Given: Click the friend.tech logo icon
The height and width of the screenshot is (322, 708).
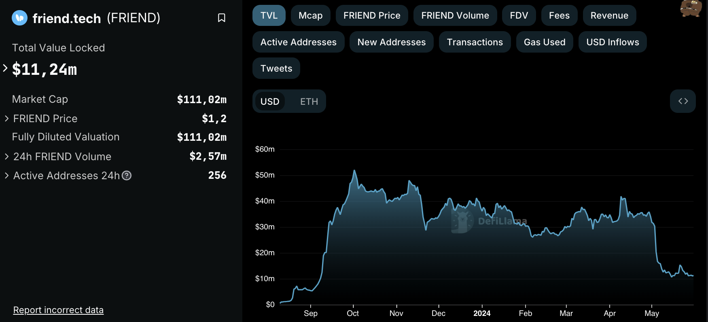Looking at the screenshot, I should [x=19, y=18].
